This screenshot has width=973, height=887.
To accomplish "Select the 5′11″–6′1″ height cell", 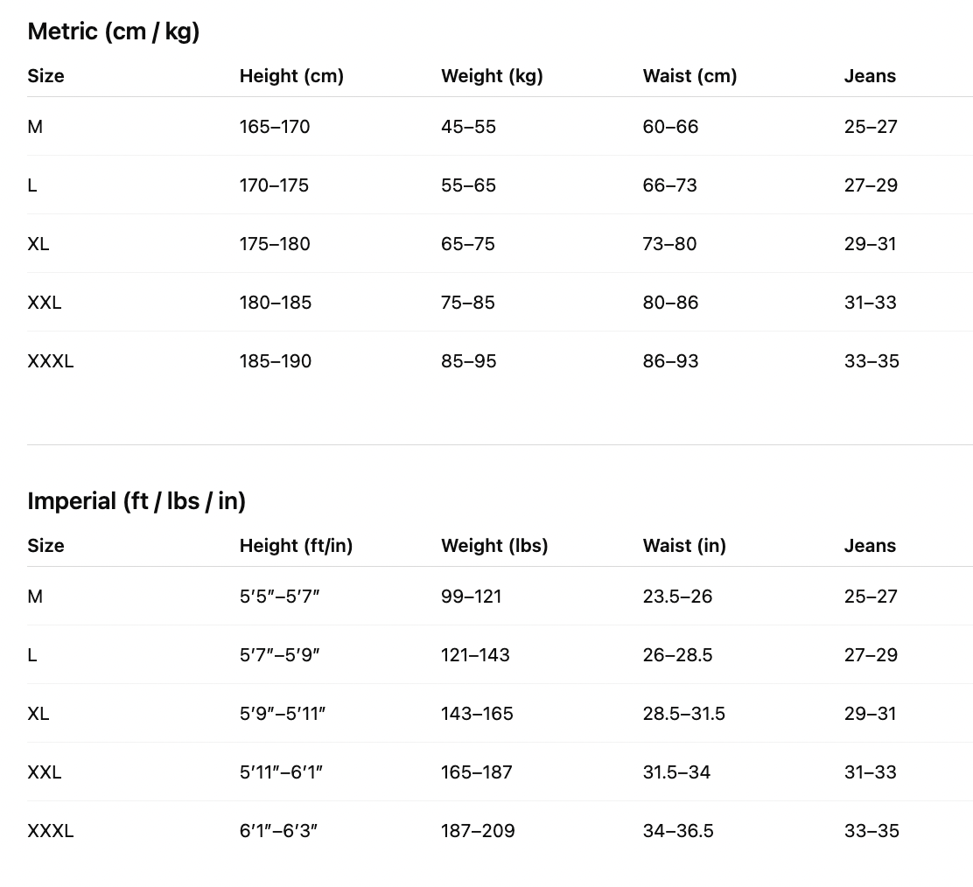I will (x=282, y=772).
